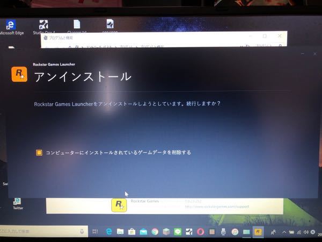Open File Explorer from the taskbar
Viewport: 322px width, 242px height.
click(120, 232)
